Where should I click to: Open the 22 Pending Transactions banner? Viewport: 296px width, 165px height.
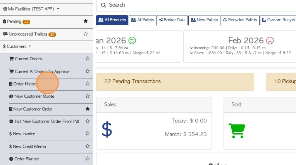175,82
